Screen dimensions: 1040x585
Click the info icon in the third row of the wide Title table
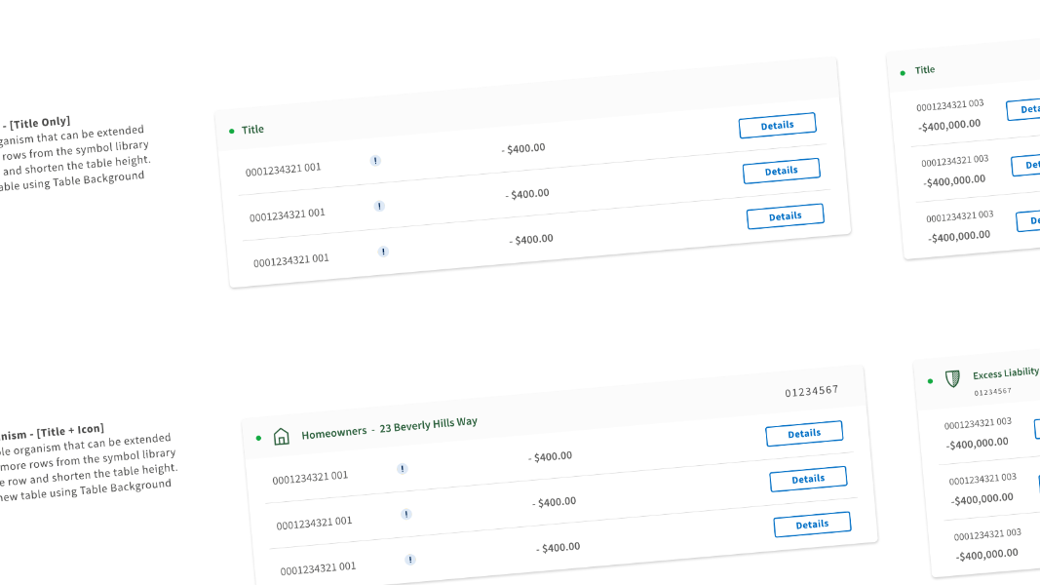click(x=383, y=252)
